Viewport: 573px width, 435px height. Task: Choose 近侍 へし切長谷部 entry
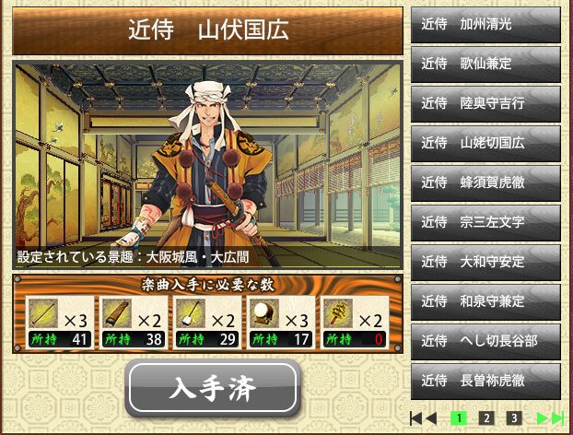pos(485,341)
